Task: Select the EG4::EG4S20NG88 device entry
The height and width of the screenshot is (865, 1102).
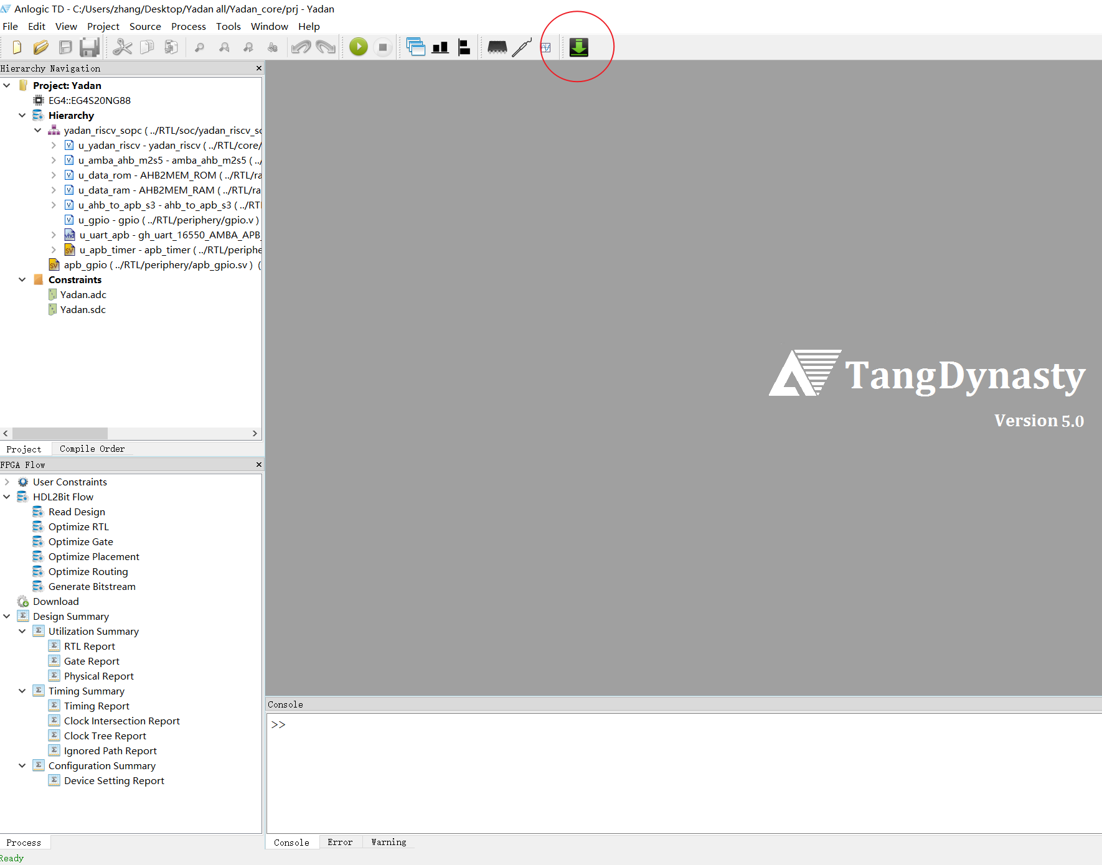Action: click(89, 100)
